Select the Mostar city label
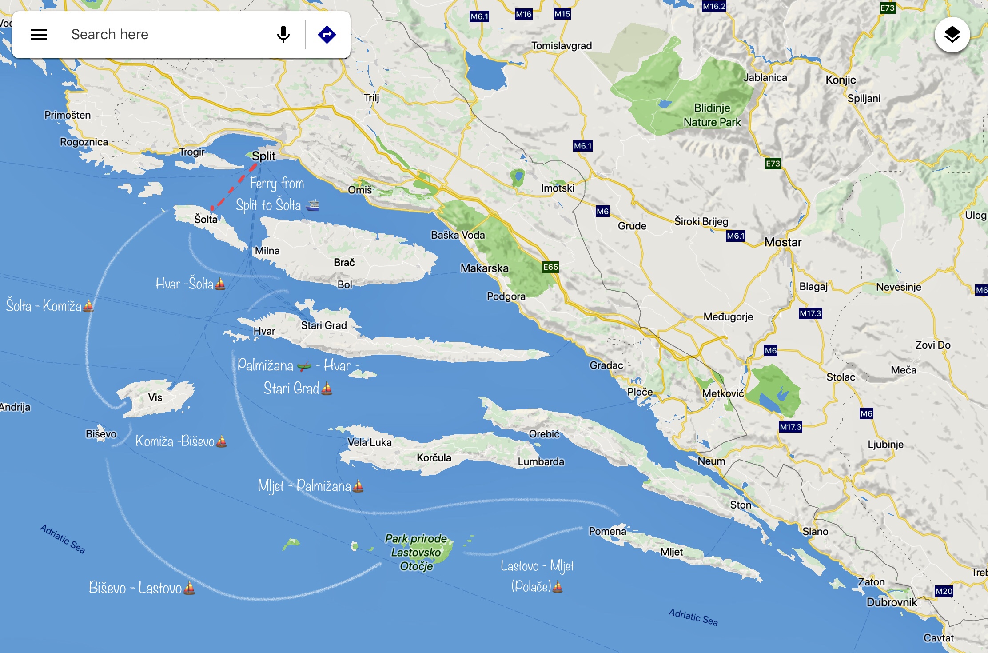Image resolution: width=988 pixels, height=653 pixels. 783,242
